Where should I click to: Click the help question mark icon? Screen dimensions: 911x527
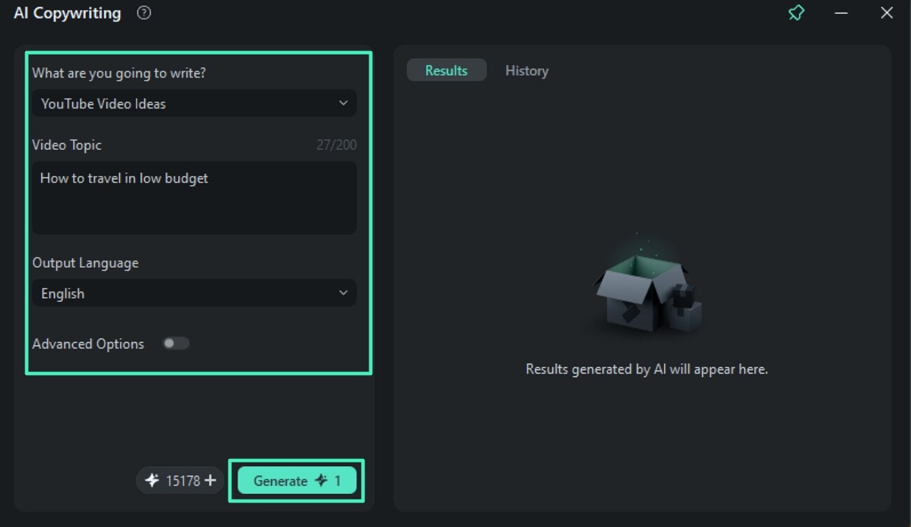coord(144,13)
